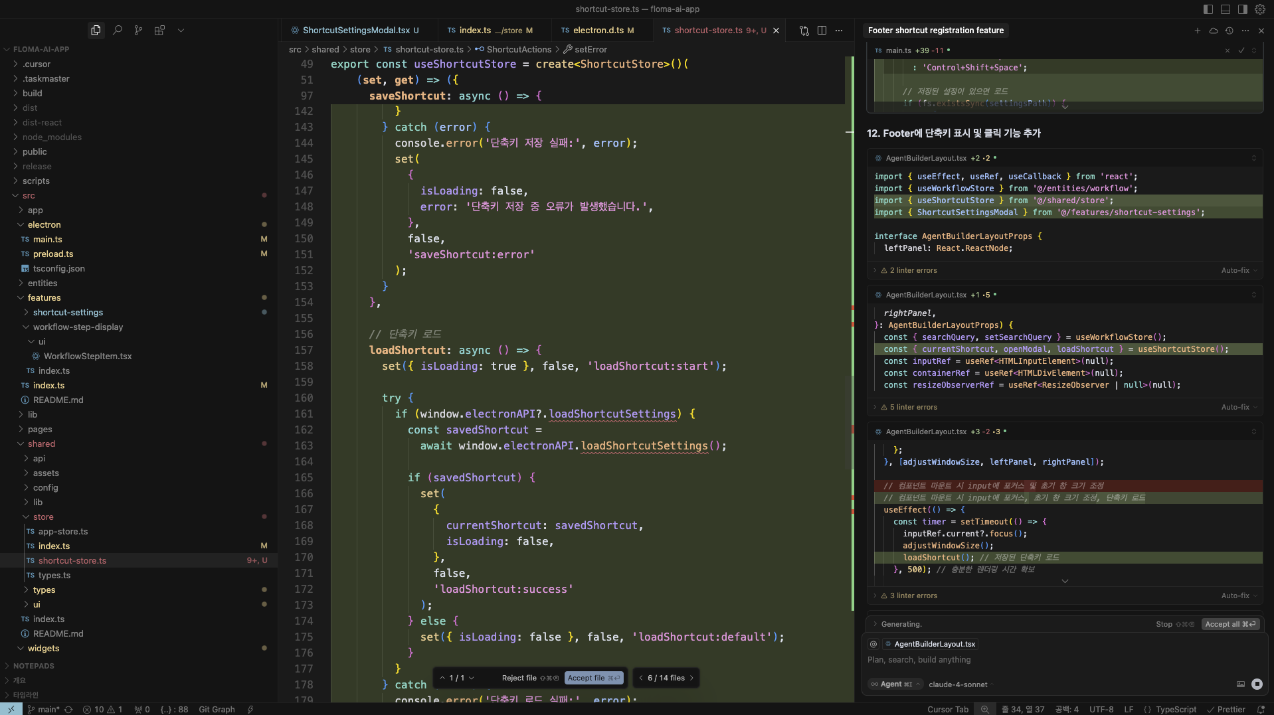Open errors and warnings count in status bar
The height and width of the screenshot is (715, 1274).
pos(103,709)
